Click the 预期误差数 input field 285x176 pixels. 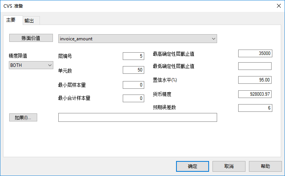(x=255, y=108)
